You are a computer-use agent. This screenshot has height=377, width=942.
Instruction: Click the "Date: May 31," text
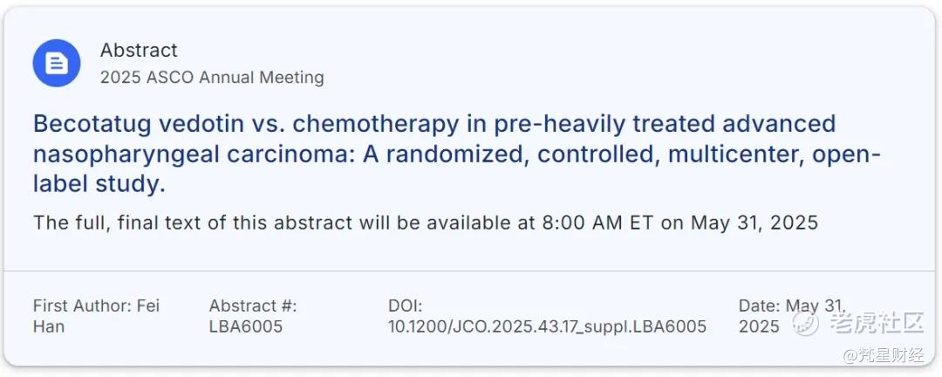[x=792, y=305]
